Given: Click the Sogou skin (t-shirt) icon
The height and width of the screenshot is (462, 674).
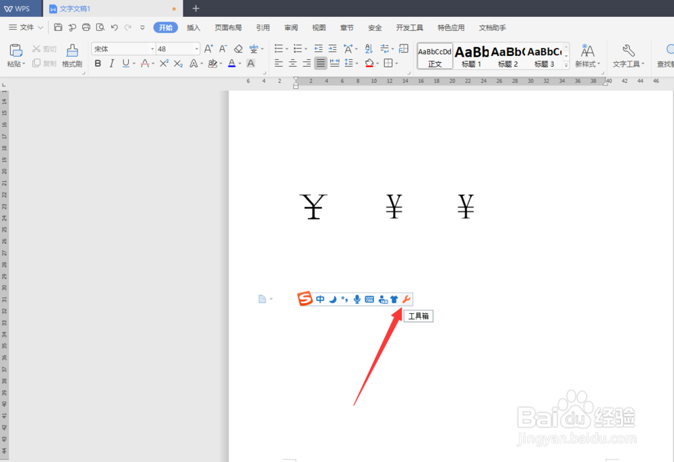Looking at the screenshot, I should coord(394,299).
